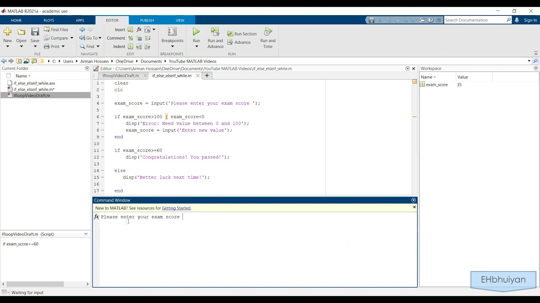
Task: Collapse the toolstrip with the arrow below Sign In
Action: (x=536, y=53)
